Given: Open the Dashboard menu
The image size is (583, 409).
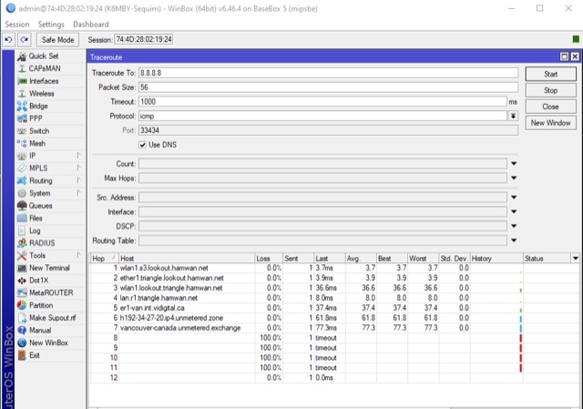Looking at the screenshot, I should (x=90, y=24).
